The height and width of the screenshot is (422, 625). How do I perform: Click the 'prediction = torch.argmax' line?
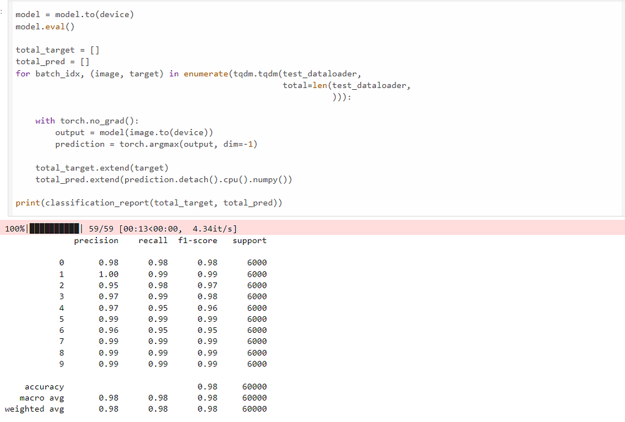click(156, 144)
